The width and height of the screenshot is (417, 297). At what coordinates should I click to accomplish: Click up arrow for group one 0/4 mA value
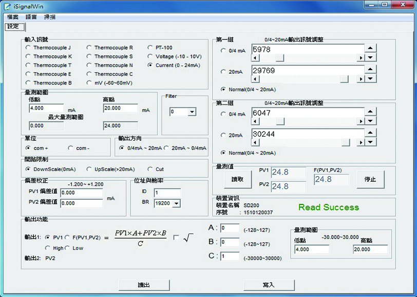click(x=370, y=48)
